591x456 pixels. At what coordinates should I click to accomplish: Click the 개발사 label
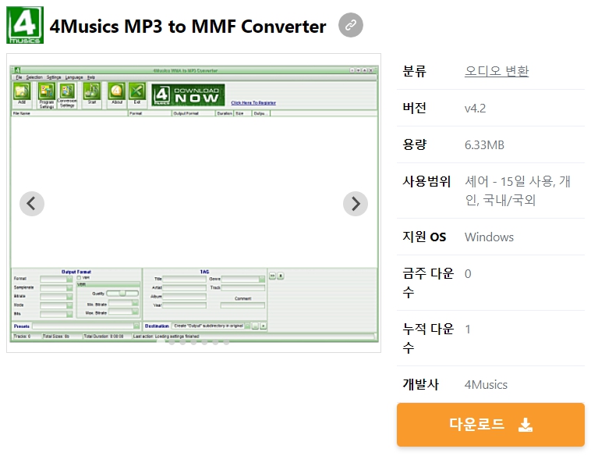(x=420, y=384)
